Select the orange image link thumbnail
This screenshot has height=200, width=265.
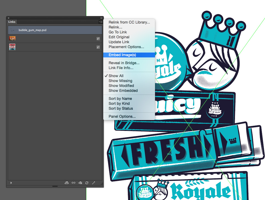point(12,38)
